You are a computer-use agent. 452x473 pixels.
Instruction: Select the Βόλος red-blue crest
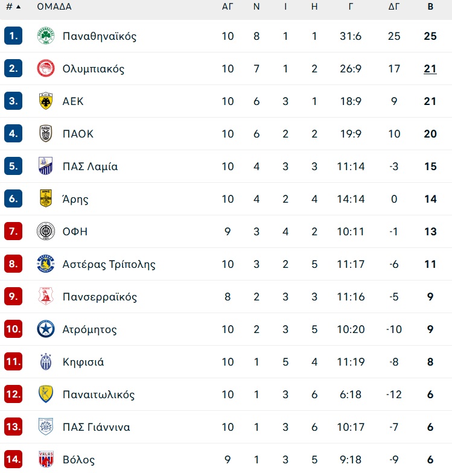[x=46, y=460]
